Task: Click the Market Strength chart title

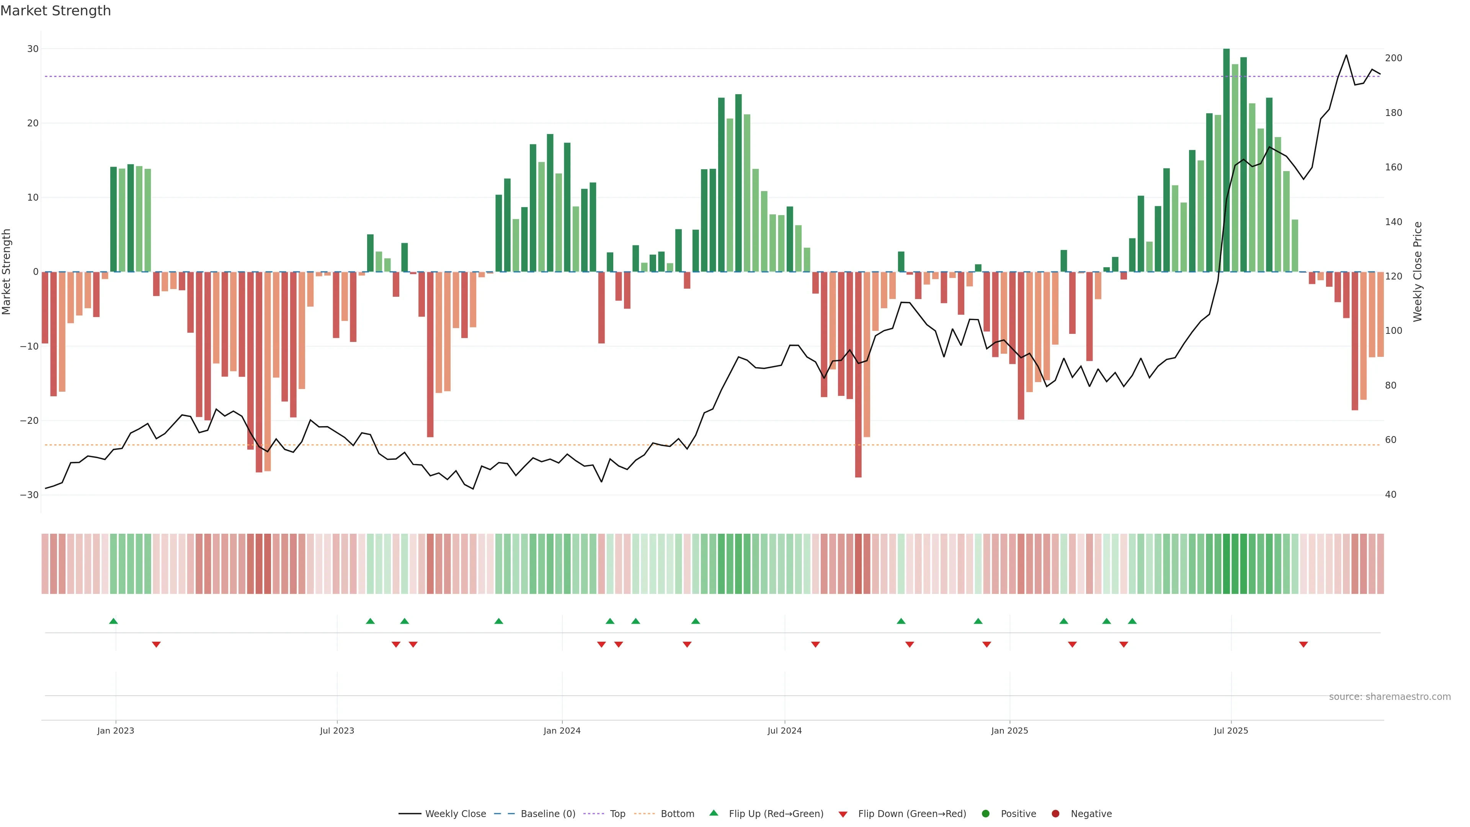Action: 56,11
